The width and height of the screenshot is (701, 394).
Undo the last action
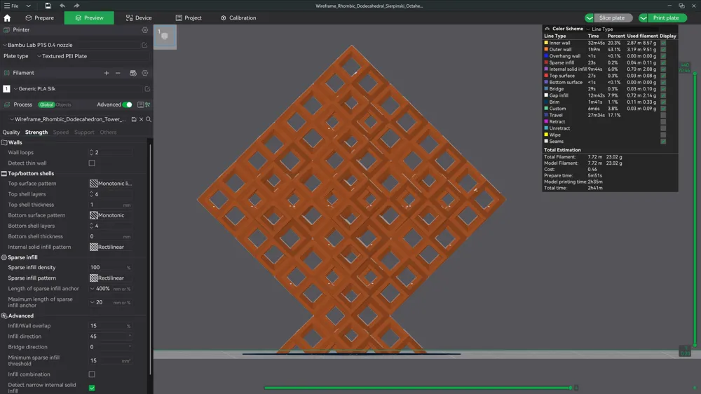(x=62, y=6)
